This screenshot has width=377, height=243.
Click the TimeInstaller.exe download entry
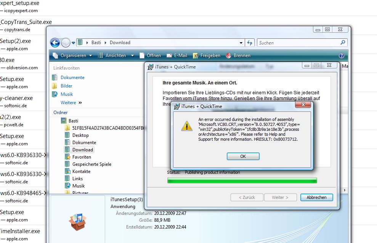[x=20, y=231]
